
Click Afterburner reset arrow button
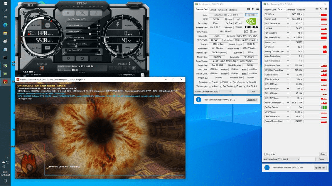82,58
